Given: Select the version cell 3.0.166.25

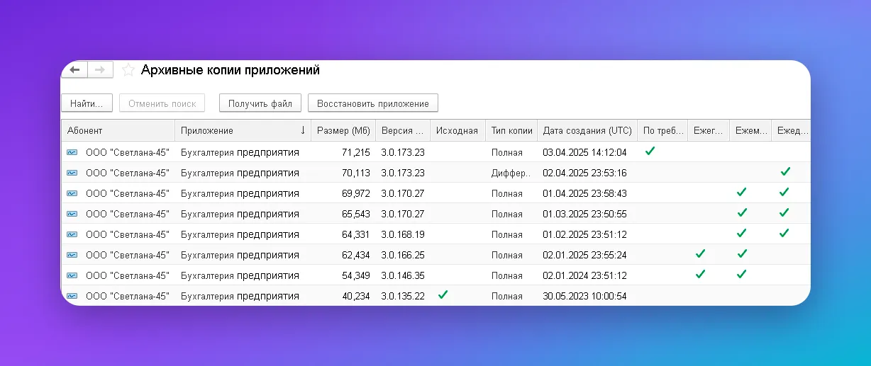Looking at the screenshot, I should coord(403,255).
